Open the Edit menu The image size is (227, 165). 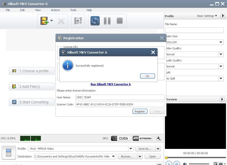pos(22,10)
